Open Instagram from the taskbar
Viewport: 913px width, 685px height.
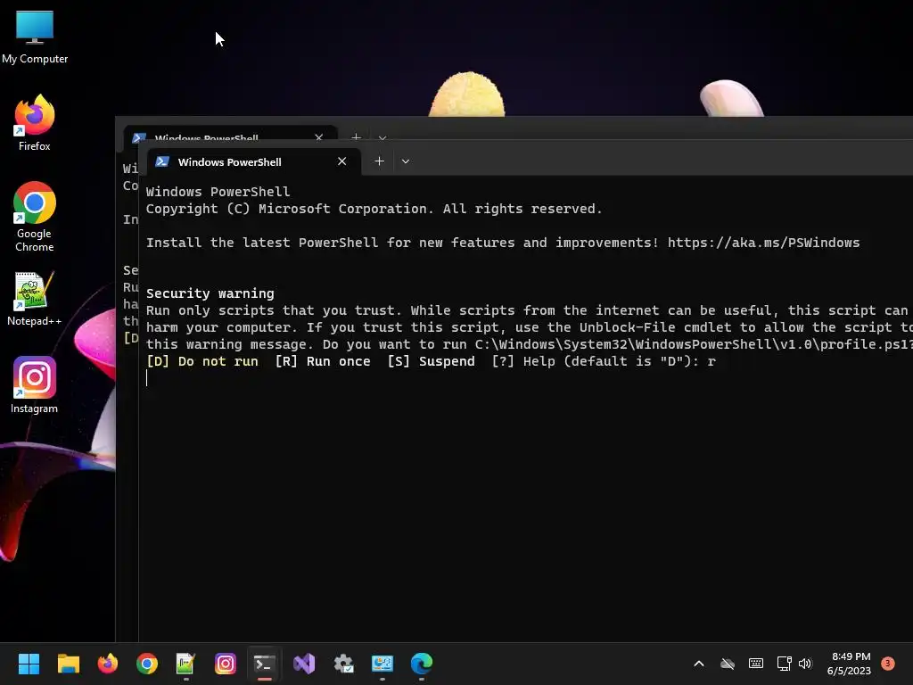[x=226, y=664]
